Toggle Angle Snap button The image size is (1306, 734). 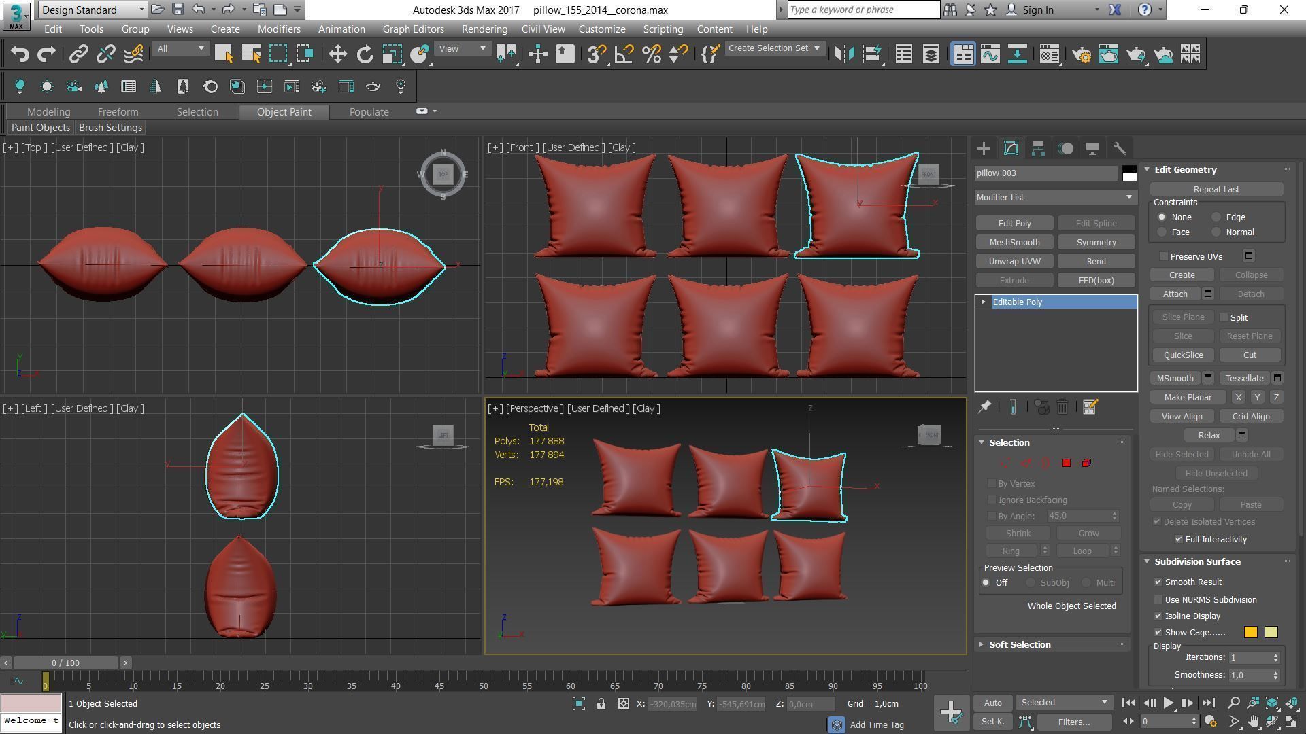coord(624,54)
